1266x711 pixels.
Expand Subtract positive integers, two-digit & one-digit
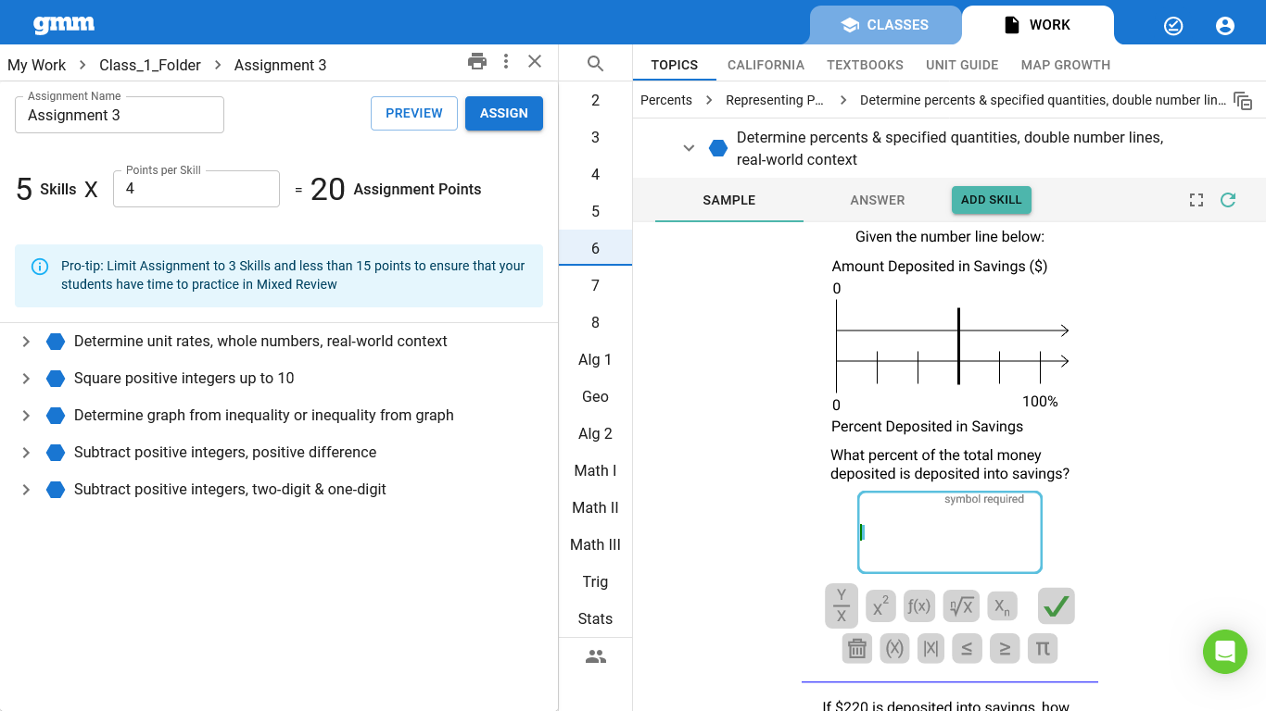pos(26,490)
